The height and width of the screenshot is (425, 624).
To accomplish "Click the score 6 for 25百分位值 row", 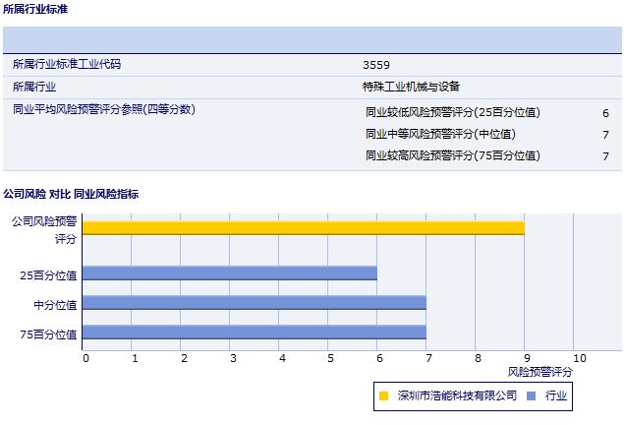I will pyautogui.click(x=605, y=113).
